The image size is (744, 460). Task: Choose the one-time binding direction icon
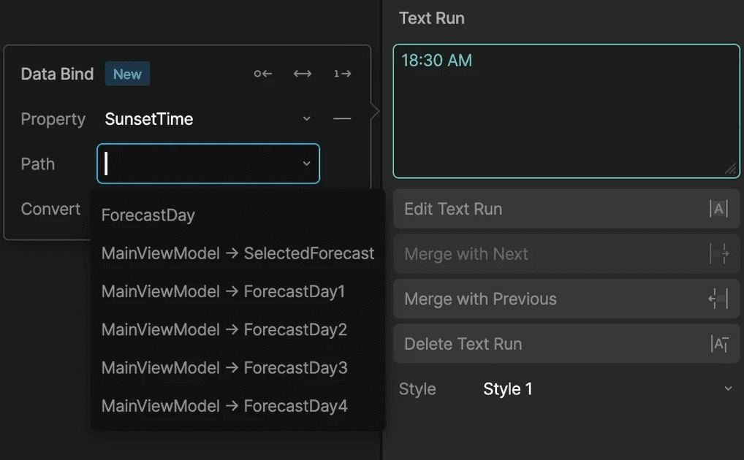click(x=342, y=74)
